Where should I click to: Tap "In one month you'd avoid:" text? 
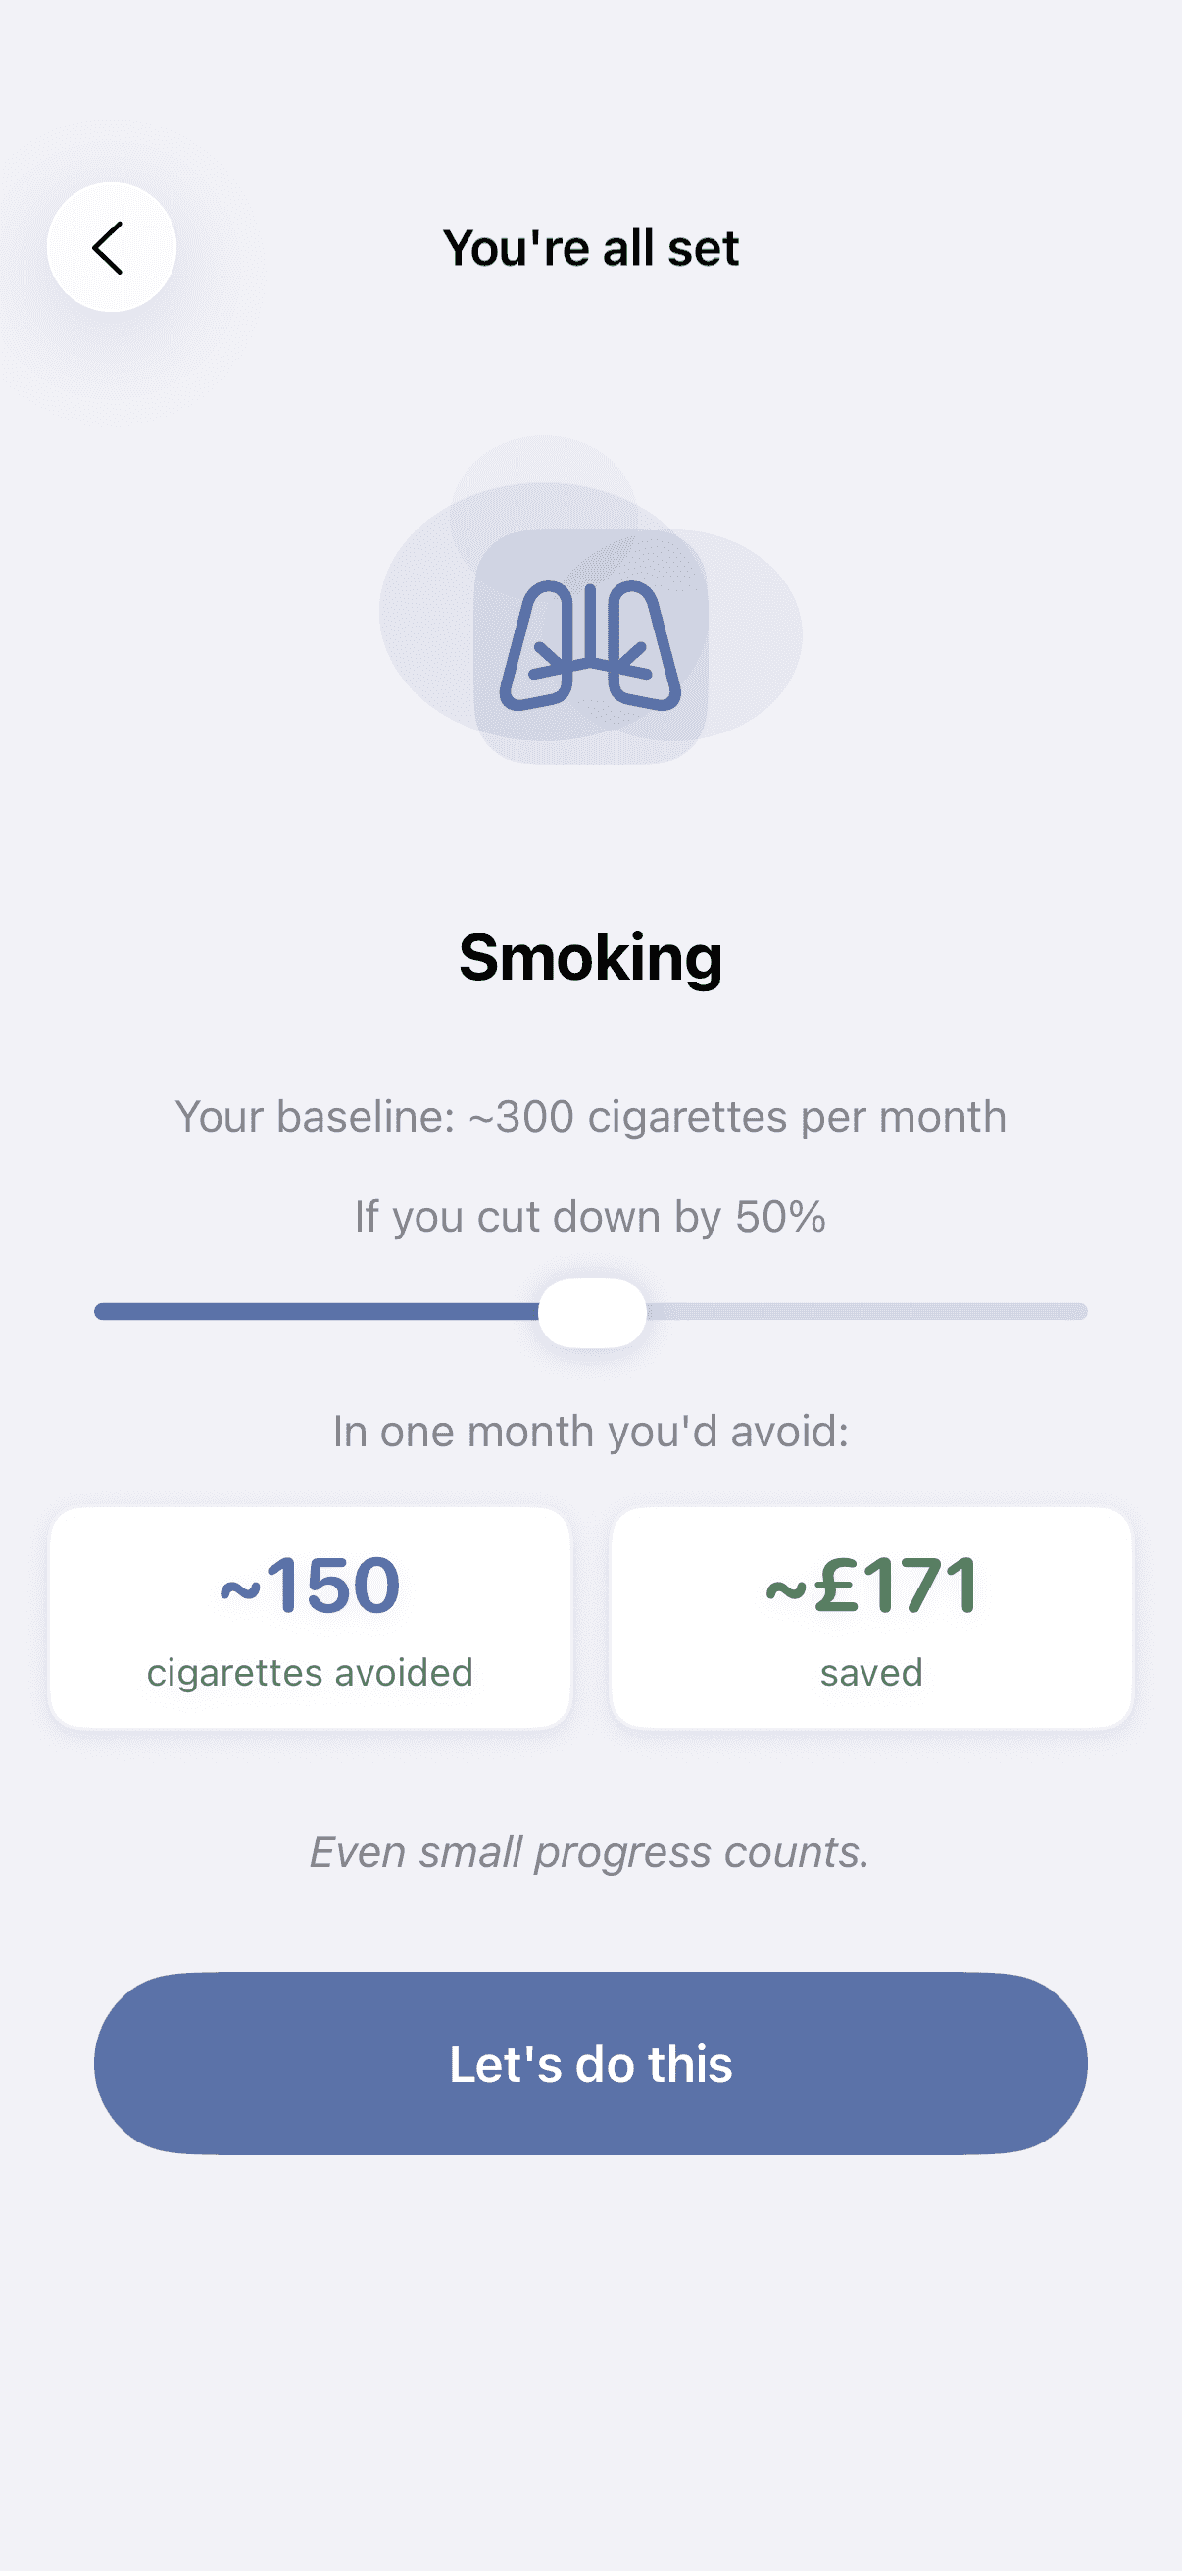pos(590,1432)
